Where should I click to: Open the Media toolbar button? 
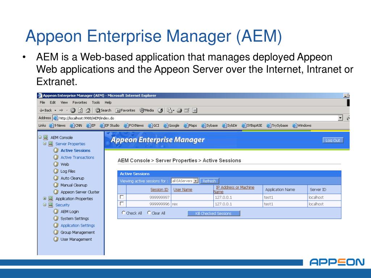[147, 110]
